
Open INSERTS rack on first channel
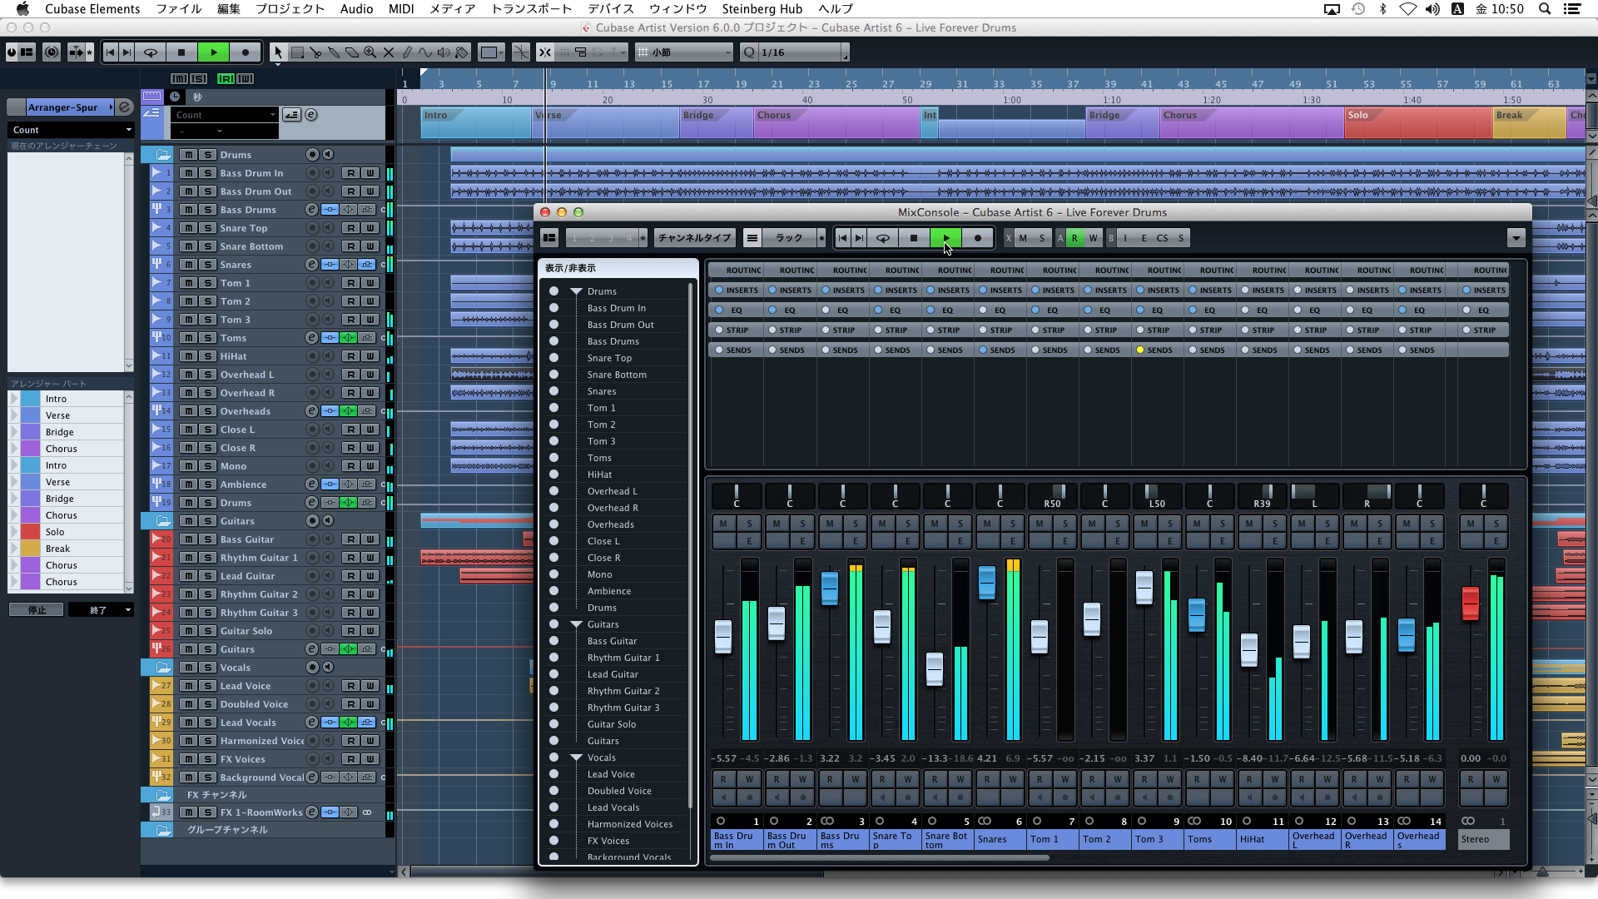[x=735, y=291]
